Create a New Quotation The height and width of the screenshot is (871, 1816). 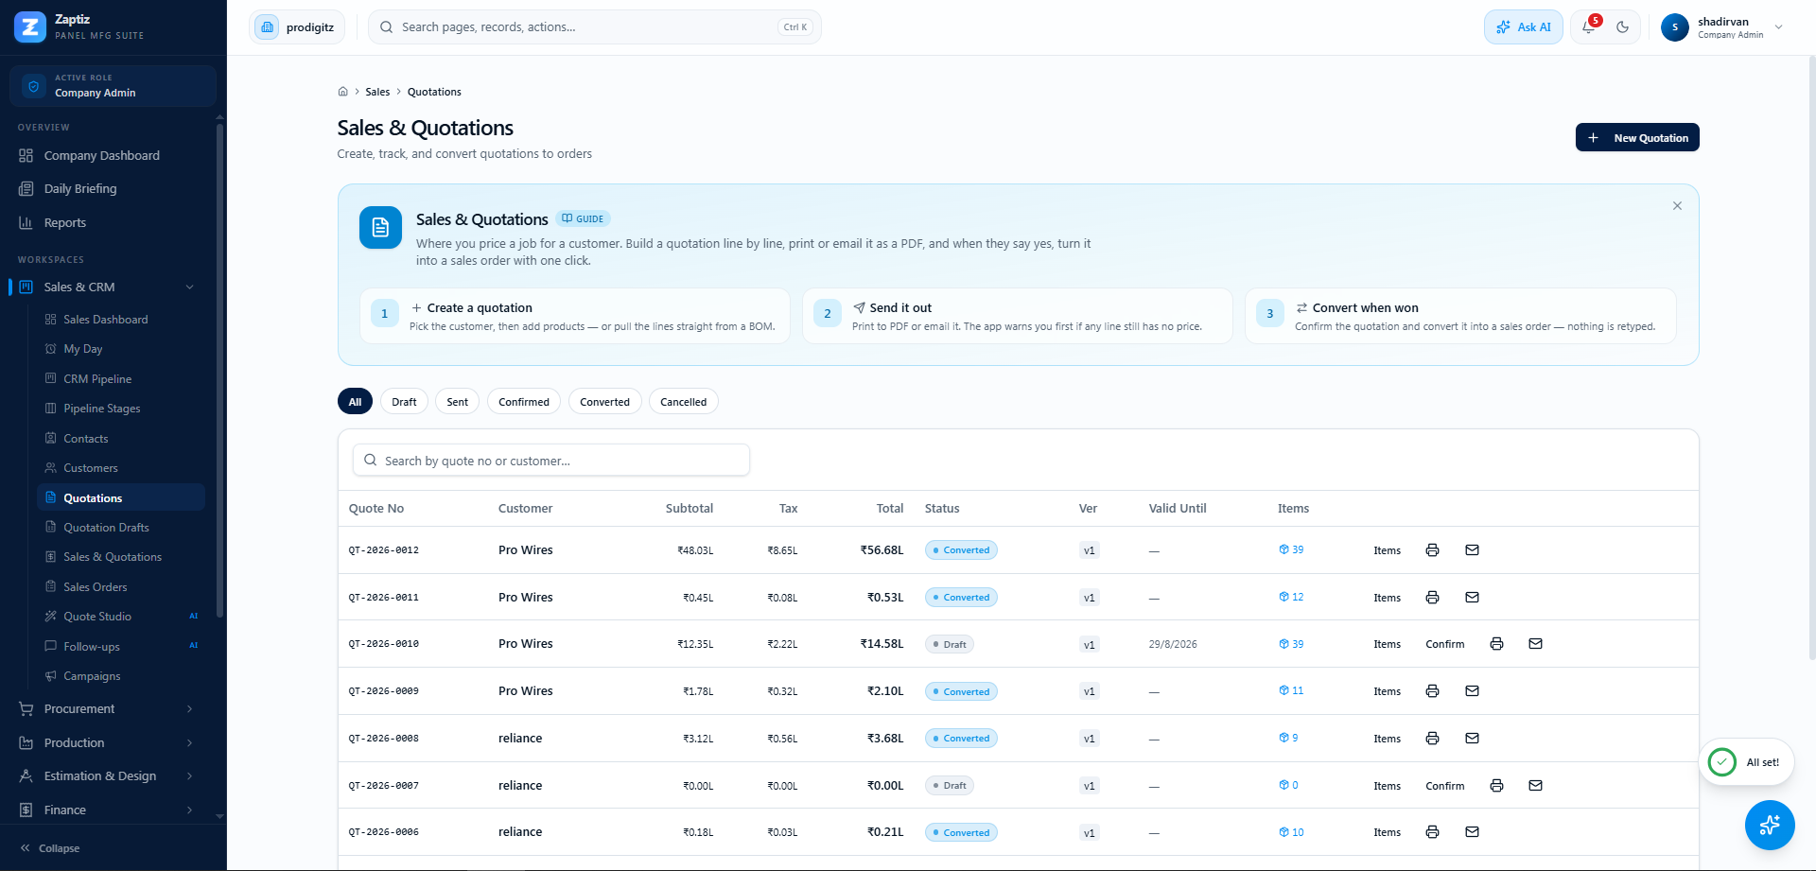[1637, 137]
